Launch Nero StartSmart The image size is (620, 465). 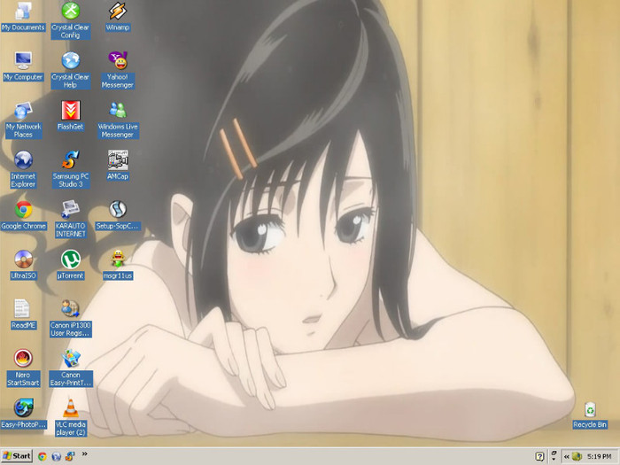pyautogui.click(x=23, y=368)
